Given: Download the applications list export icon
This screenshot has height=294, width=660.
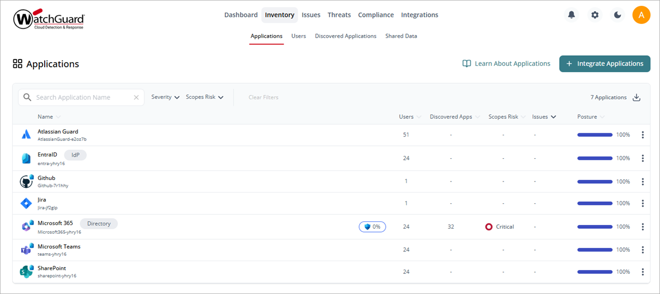Looking at the screenshot, I should 637,98.
